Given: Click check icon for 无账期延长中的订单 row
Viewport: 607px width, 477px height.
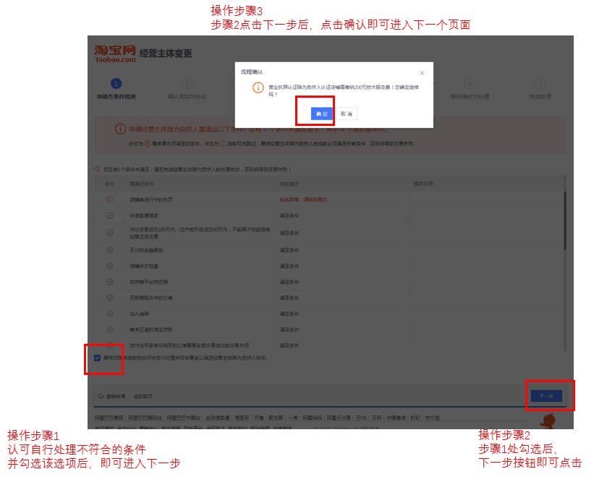Looking at the screenshot, I should coord(110,297).
